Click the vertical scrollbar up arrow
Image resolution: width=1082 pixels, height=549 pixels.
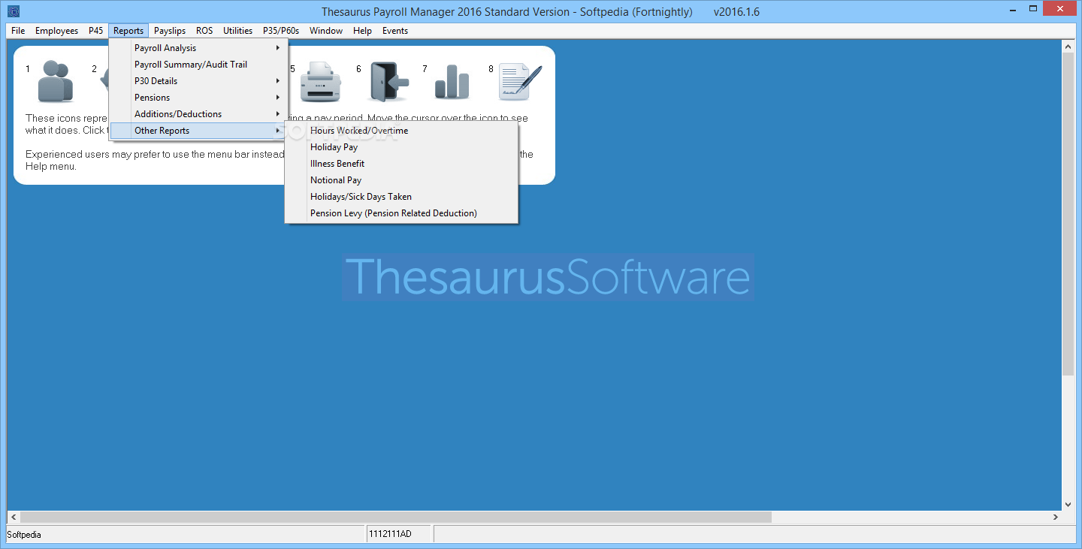[x=1068, y=47]
